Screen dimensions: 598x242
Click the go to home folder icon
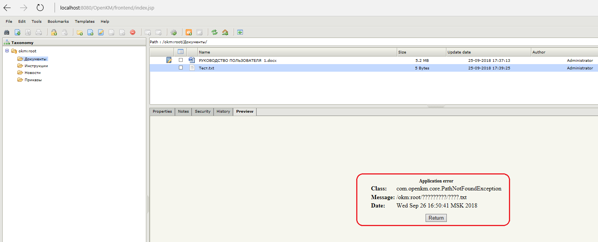click(x=225, y=33)
